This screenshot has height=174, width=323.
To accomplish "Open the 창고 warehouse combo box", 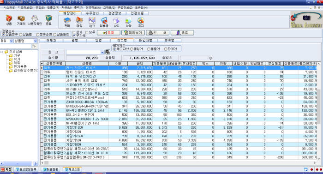I will click(x=85, y=52).
